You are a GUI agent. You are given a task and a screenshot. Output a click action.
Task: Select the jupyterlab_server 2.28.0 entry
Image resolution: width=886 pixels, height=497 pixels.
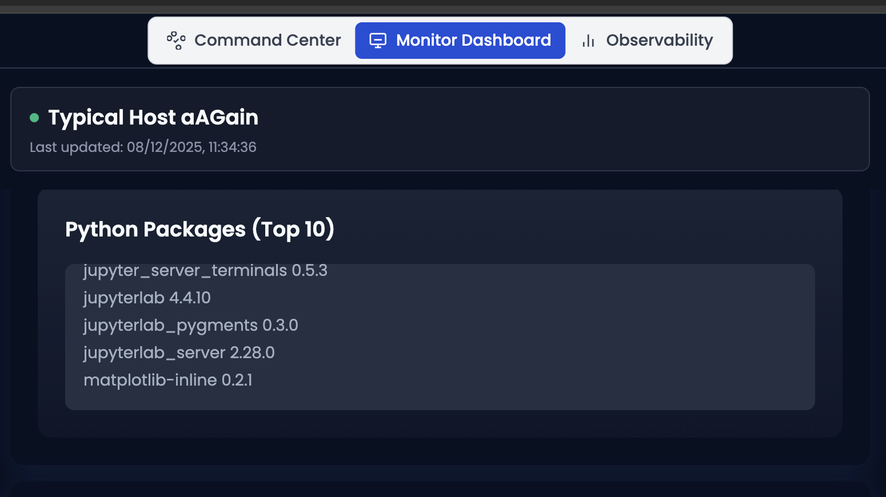coord(179,352)
